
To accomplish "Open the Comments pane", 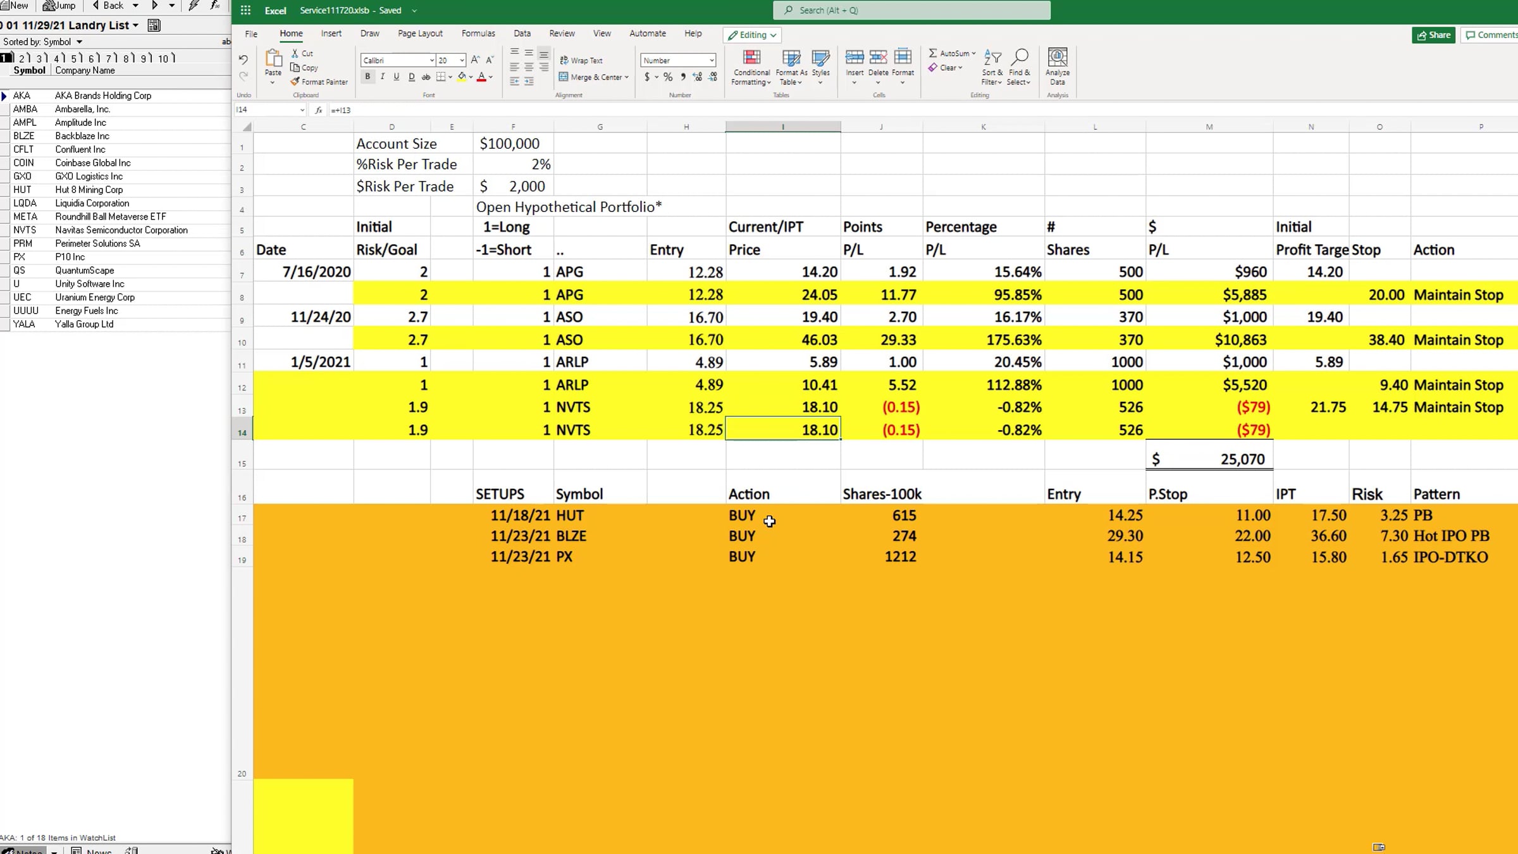I will pos(1491,35).
